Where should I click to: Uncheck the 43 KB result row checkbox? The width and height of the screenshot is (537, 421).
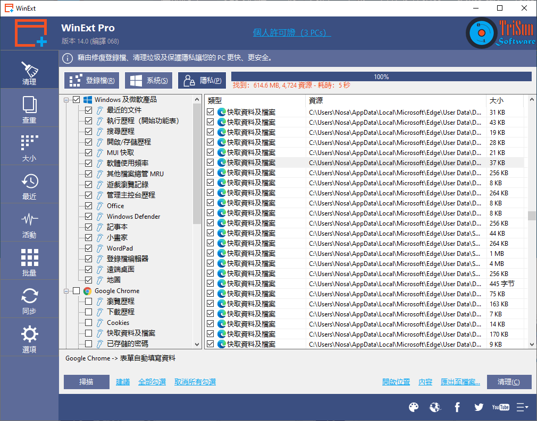click(x=211, y=122)
